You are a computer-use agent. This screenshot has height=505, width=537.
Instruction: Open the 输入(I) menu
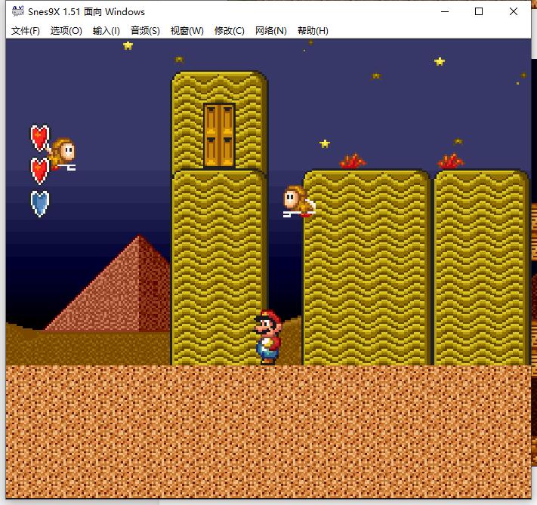[x=106, y=31]
